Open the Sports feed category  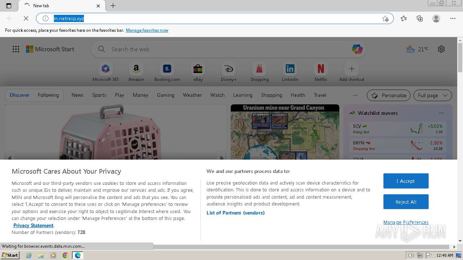pos(99,95)
